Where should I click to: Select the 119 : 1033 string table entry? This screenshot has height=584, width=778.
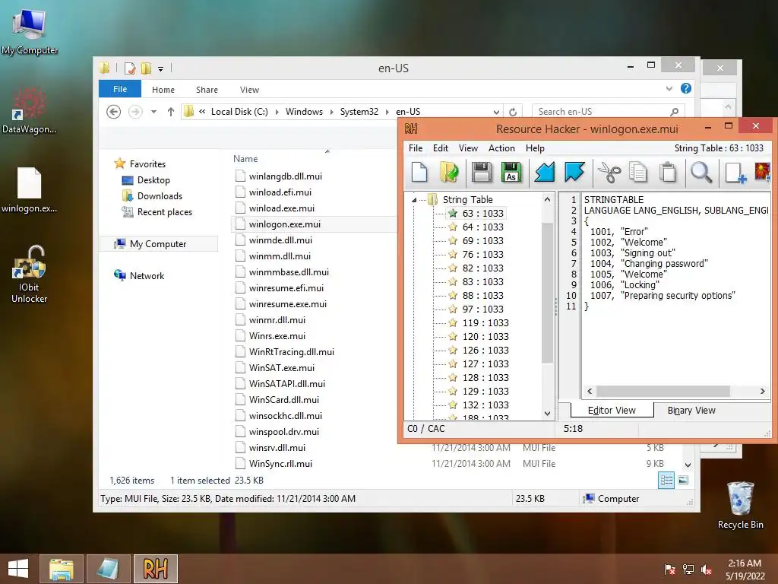[485, 322]
